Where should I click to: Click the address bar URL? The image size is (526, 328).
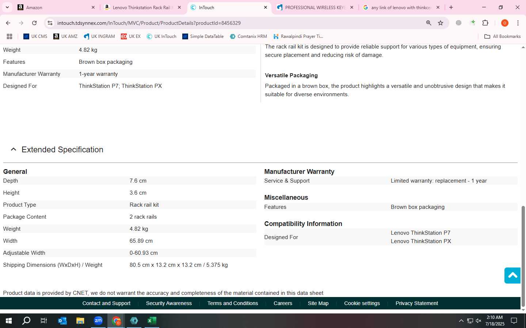tap(149, 23)
